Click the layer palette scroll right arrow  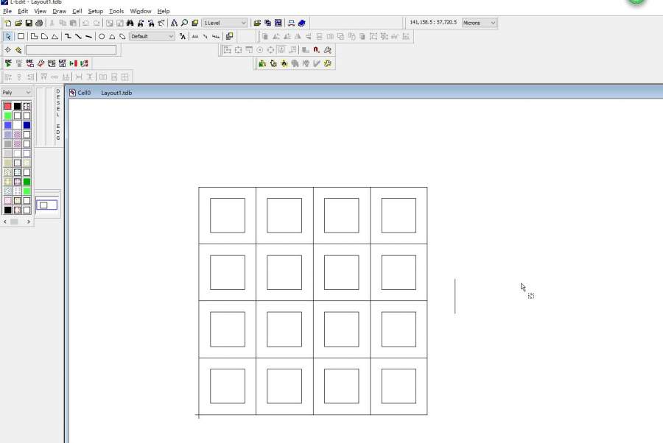[28, 221]
